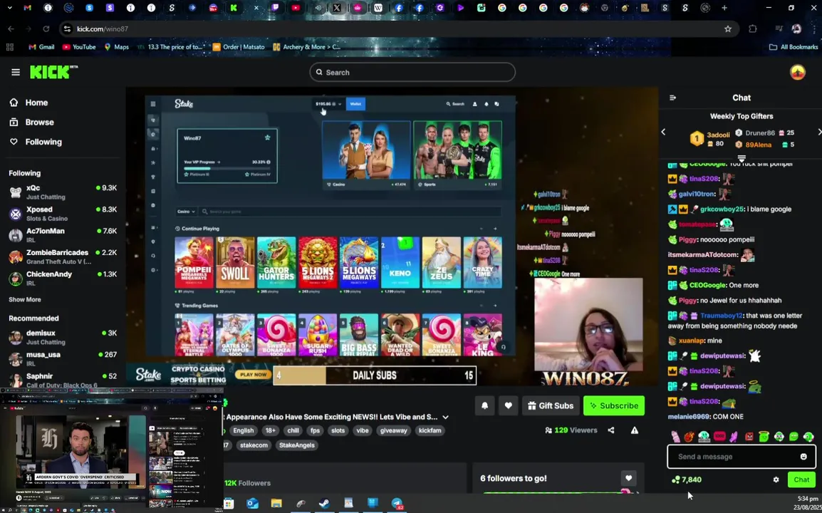Open the emoji picker in message box

(803, 456)
